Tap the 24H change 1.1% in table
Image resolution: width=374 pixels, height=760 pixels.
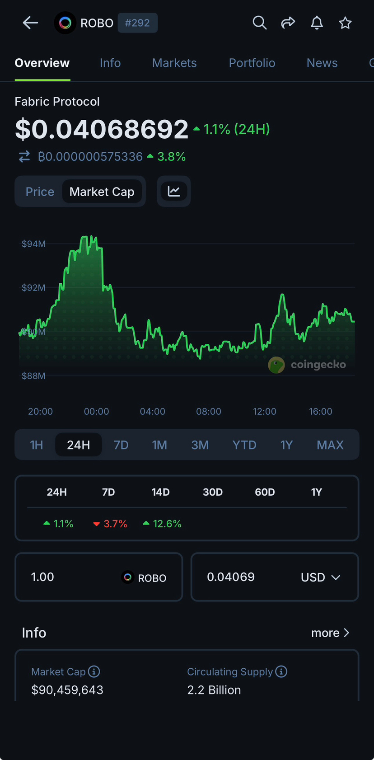click(58, 524)
